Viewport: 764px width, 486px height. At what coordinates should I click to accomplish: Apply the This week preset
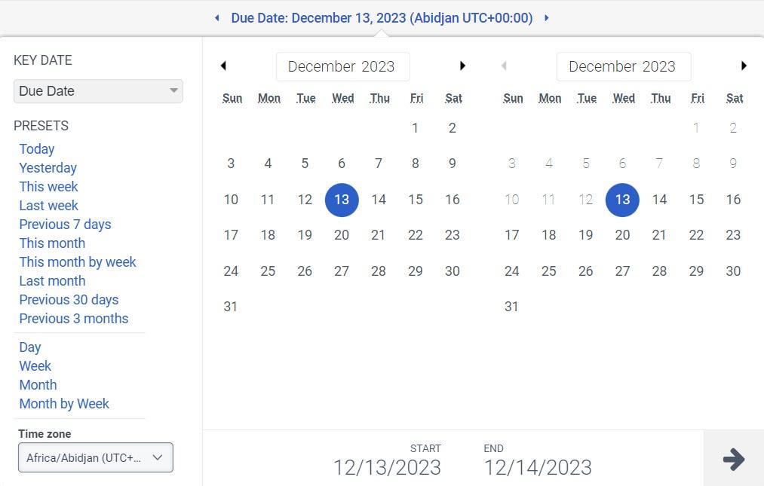(x=48, y=186)
